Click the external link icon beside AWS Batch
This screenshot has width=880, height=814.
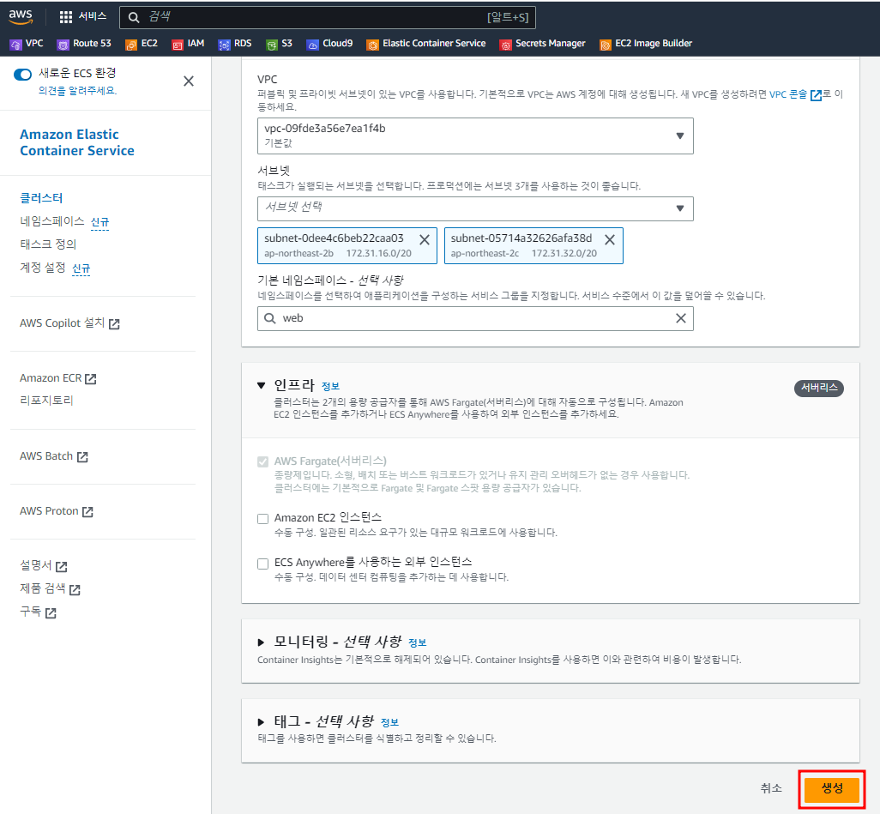tap(82, 457)
